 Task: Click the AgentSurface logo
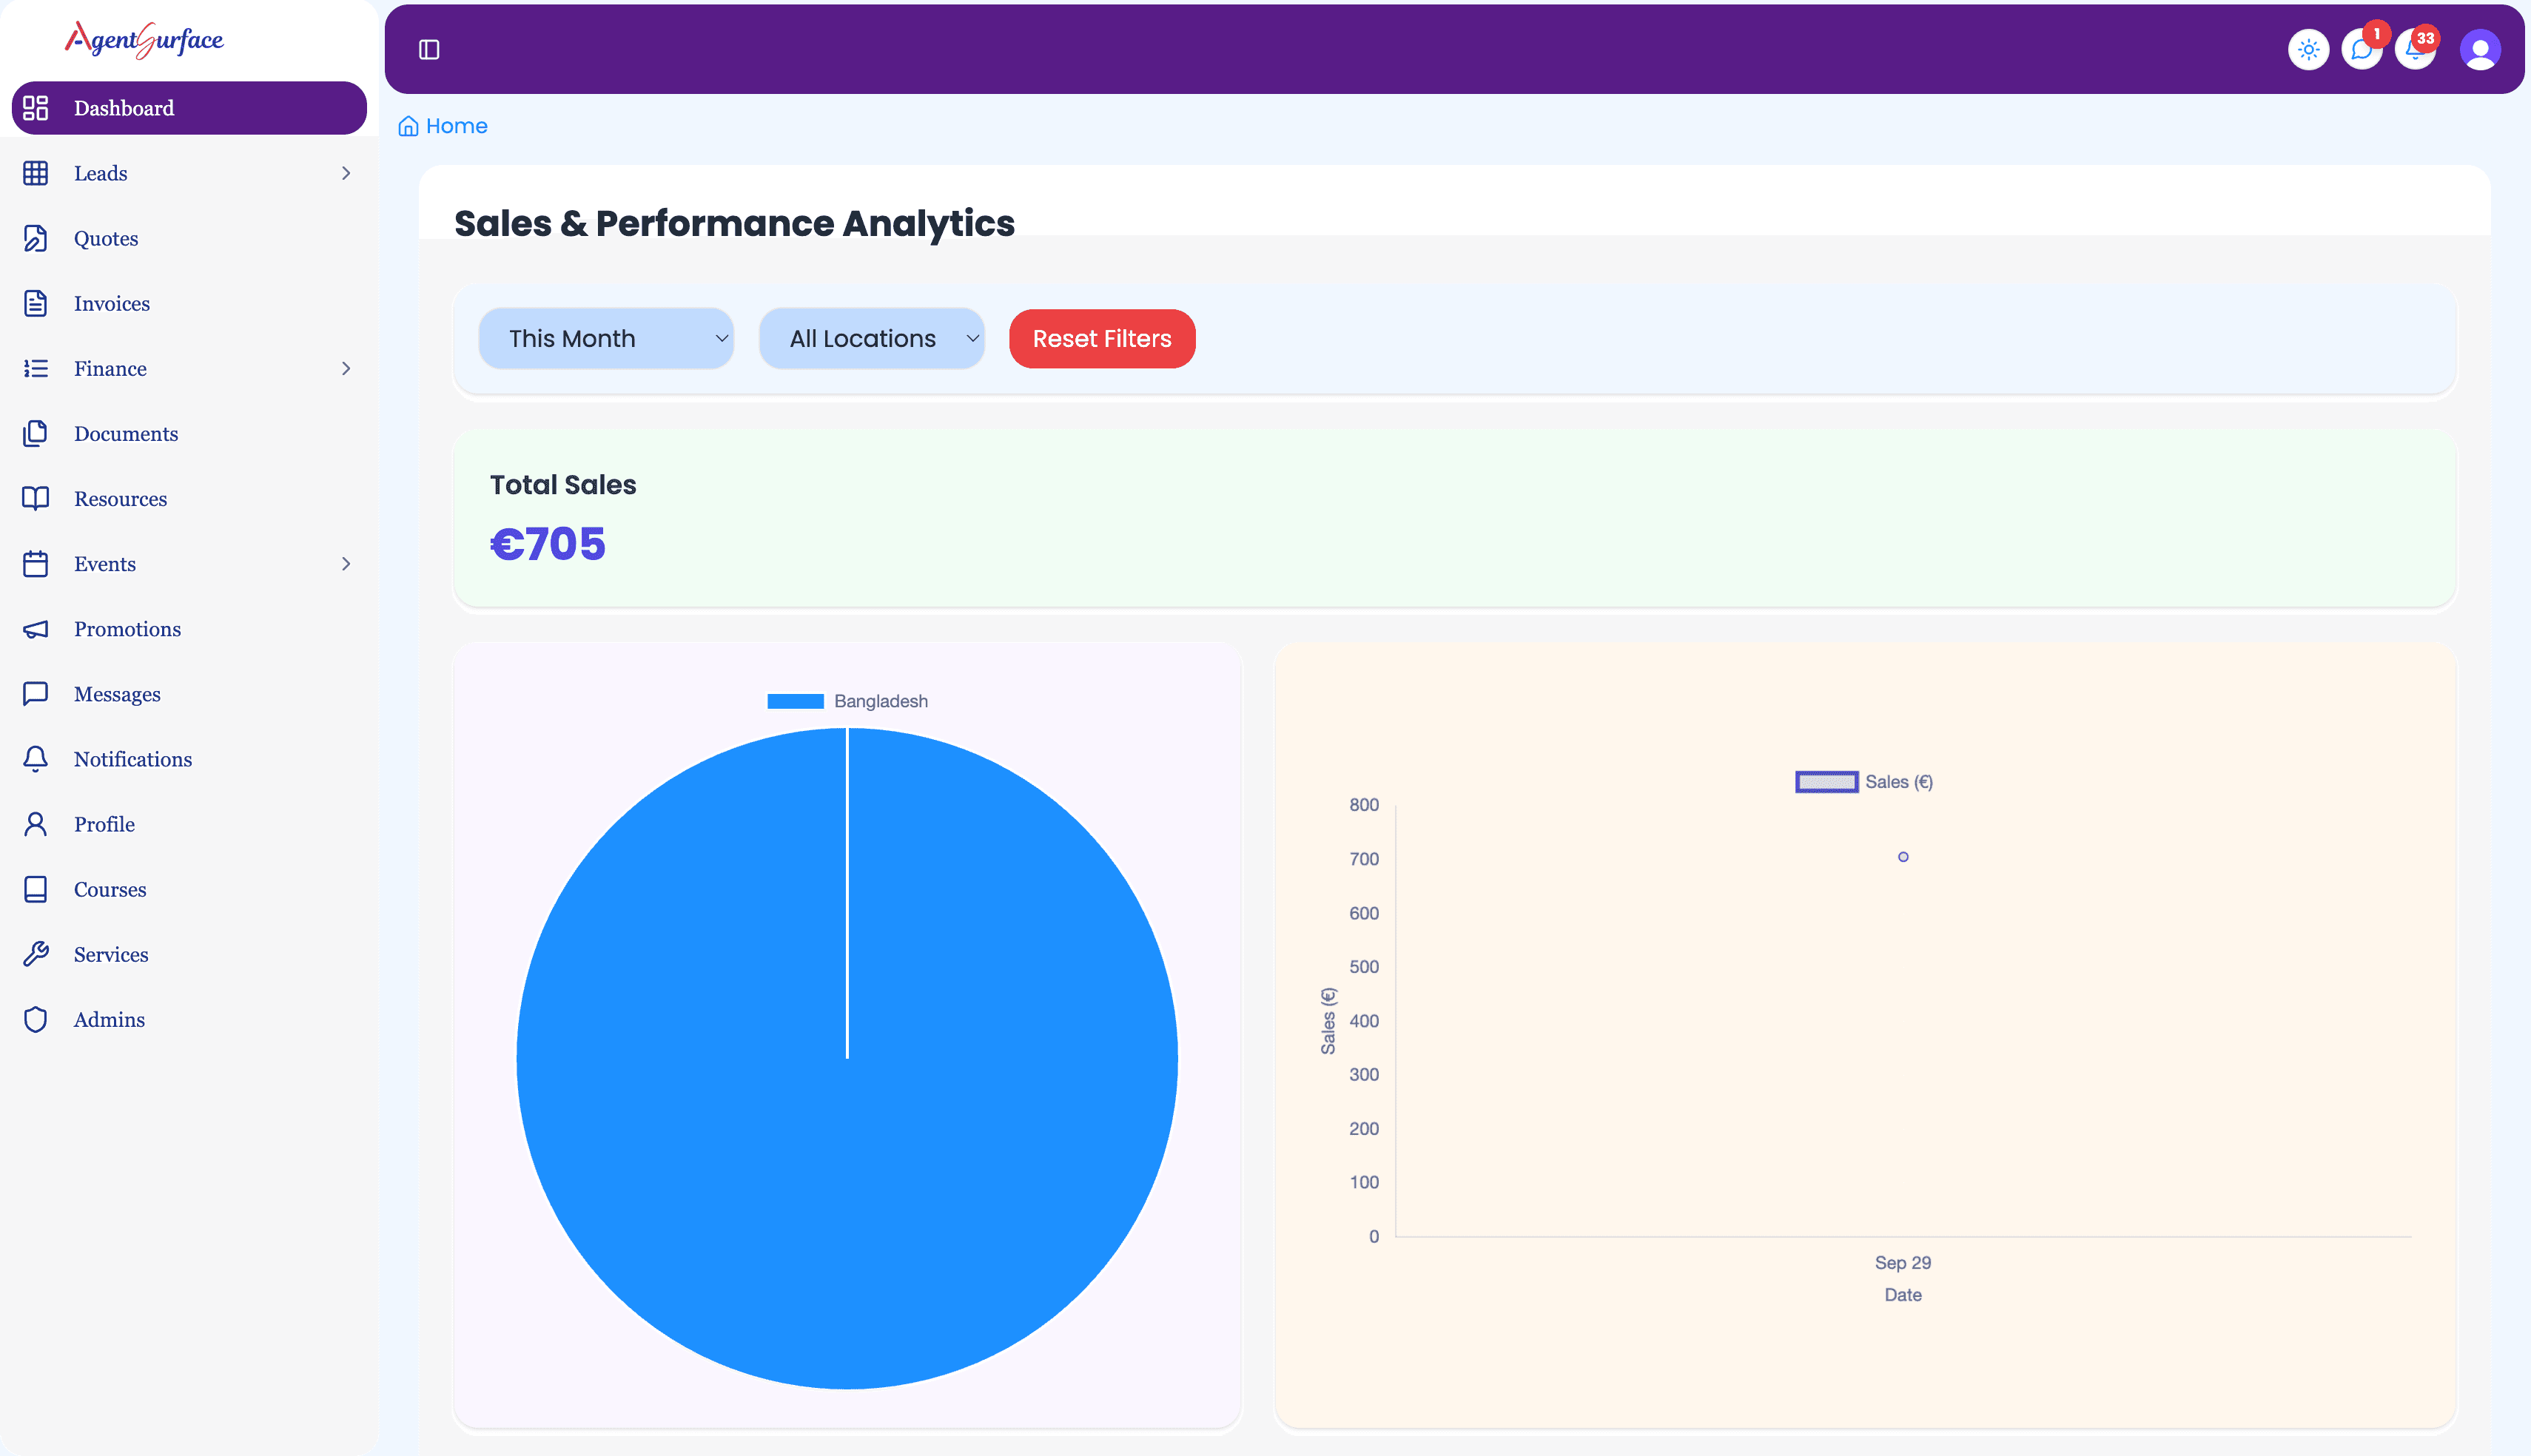click(144, 39)
